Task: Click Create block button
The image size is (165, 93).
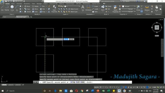Action: coord(108,6)
